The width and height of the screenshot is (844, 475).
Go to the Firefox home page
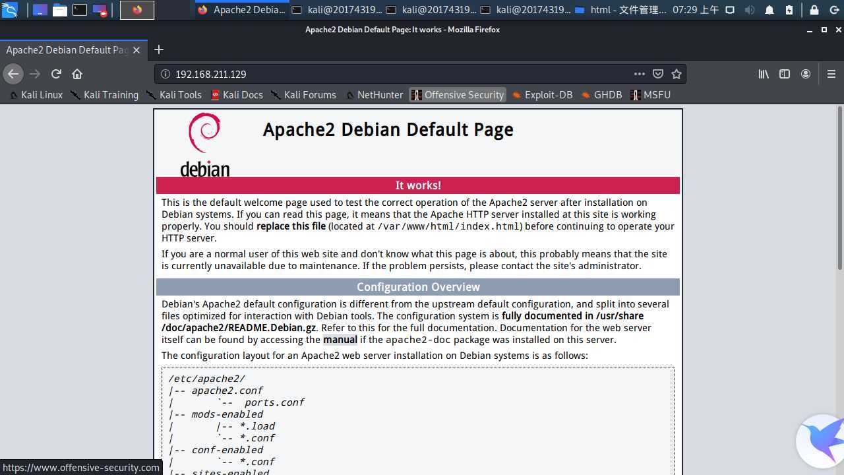pyautogui.click(x=77, y=74)
